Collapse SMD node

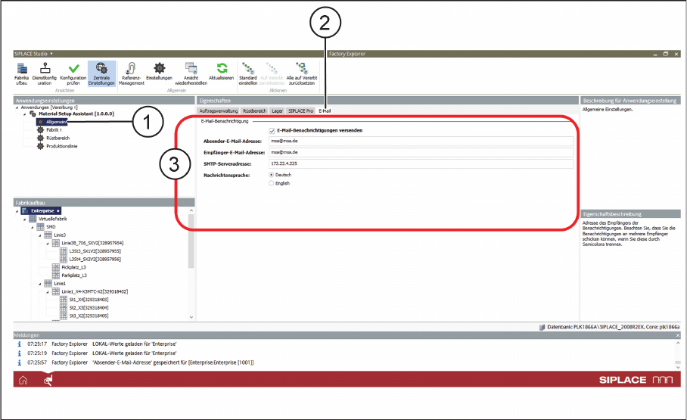click(x=32, y=228)
